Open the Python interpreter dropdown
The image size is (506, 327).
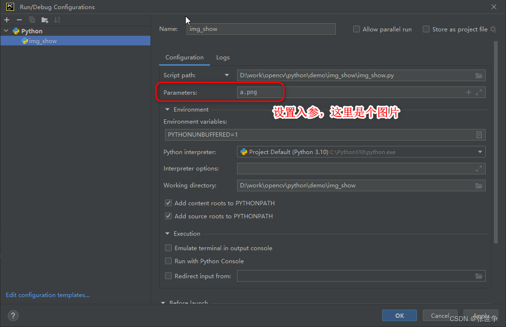click(480, 152)
